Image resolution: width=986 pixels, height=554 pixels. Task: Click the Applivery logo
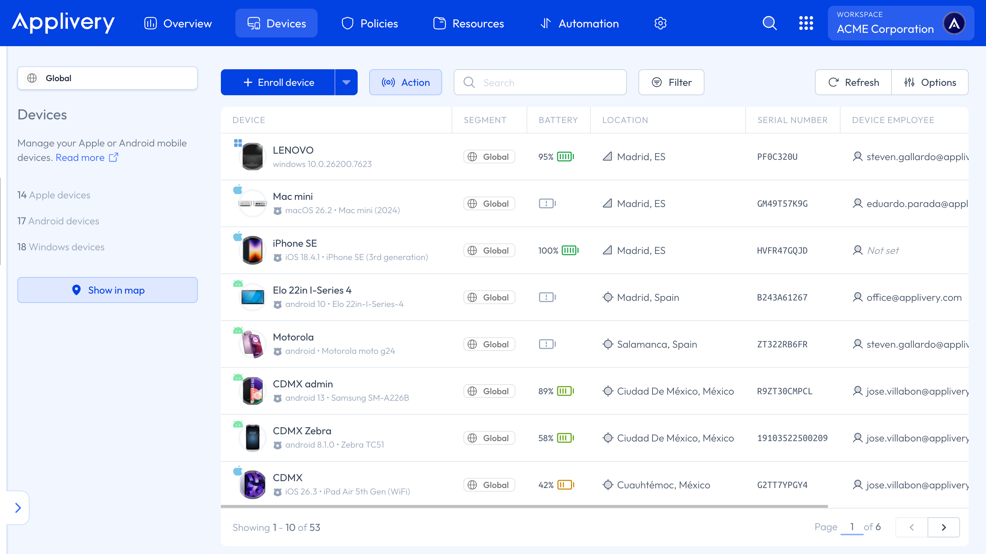pyautogui.click(x=63, y=23)
